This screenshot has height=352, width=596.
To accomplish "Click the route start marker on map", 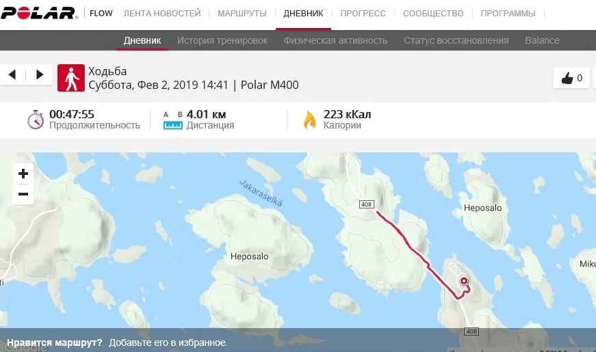I will pos(464,281).
